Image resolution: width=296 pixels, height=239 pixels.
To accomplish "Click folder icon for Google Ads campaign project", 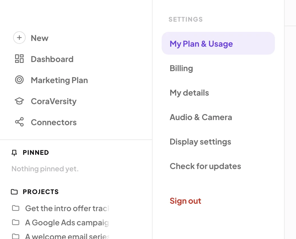I will (16, 222).
